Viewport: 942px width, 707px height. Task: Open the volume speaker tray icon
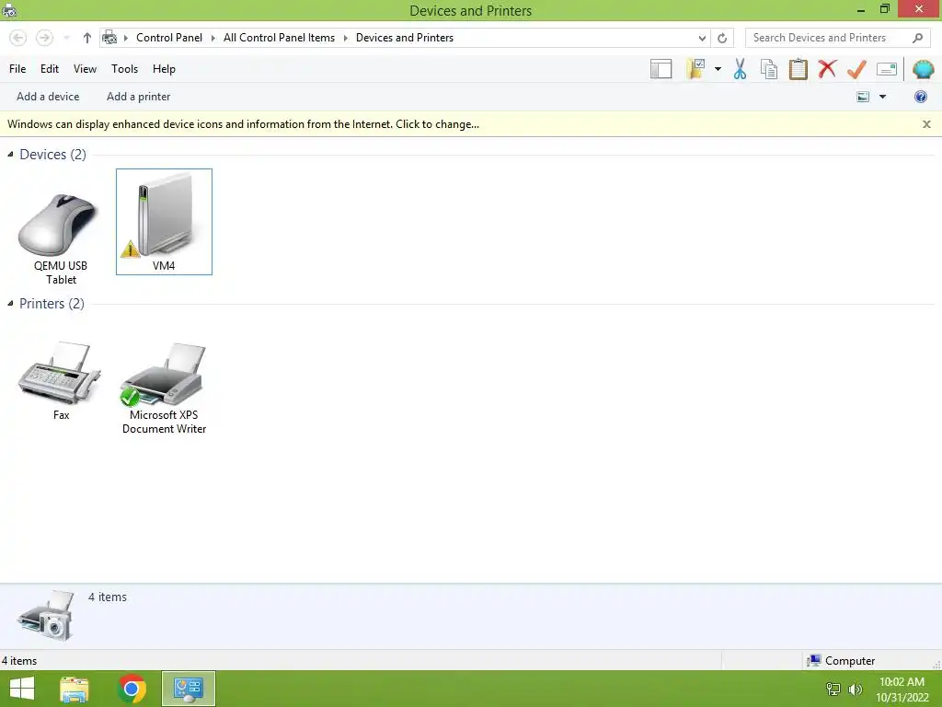(855, 689)
